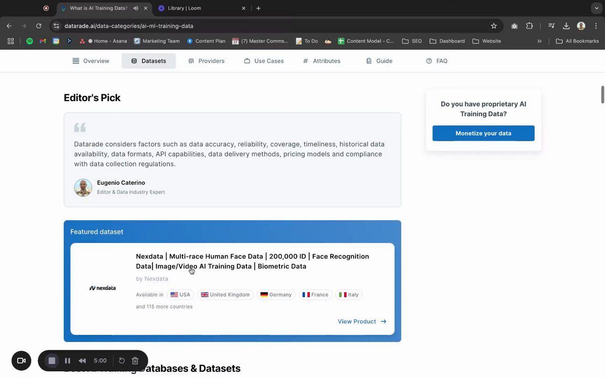Open the Chrome profile avatar
Image resolution: width=605 pixels, height=378 pixels.
pyautogui.click(x=581, y=26)
